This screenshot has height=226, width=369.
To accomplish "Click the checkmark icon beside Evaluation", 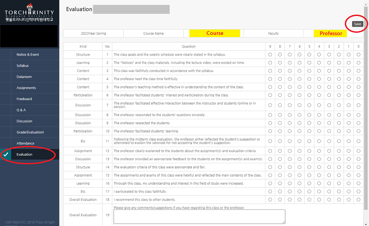I will (6, 154).
